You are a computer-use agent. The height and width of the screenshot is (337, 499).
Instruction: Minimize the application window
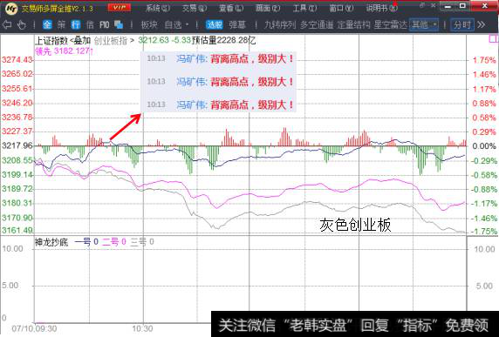pos(448,6)
